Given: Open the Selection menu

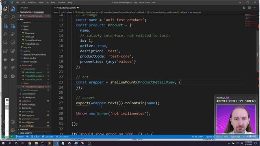Looking at the screenshot, I should coord(32,2).
